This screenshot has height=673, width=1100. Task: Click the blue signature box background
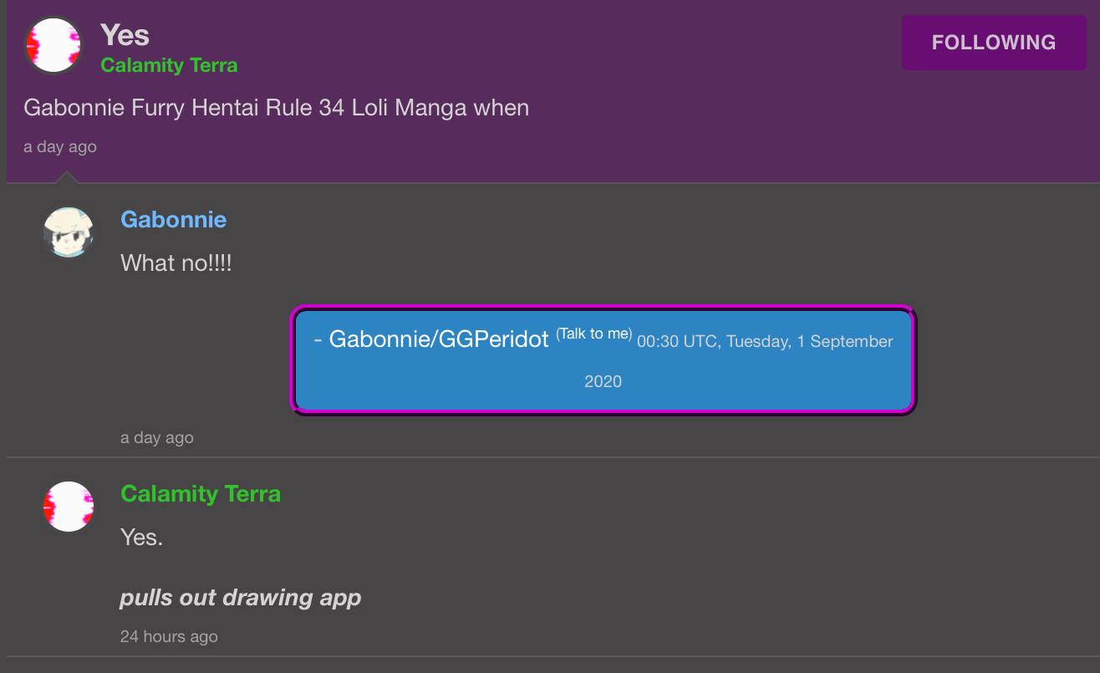[603, 359]
